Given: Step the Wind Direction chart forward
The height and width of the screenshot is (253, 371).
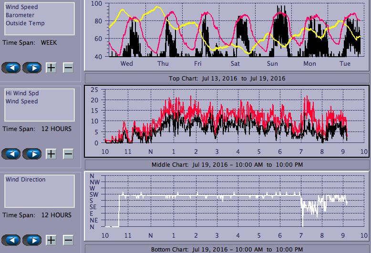Looking at the screenshot, I should click(x=32, y=240).
